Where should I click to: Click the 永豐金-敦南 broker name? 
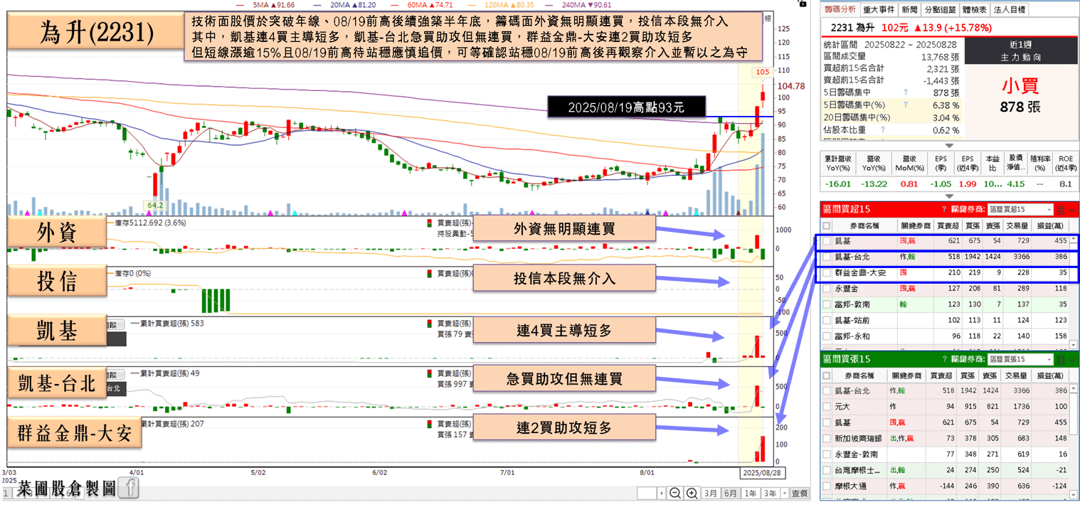(856, 454)
